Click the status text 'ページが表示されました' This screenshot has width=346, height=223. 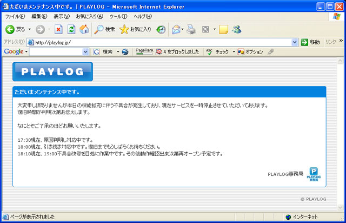[x=32, y=217]
